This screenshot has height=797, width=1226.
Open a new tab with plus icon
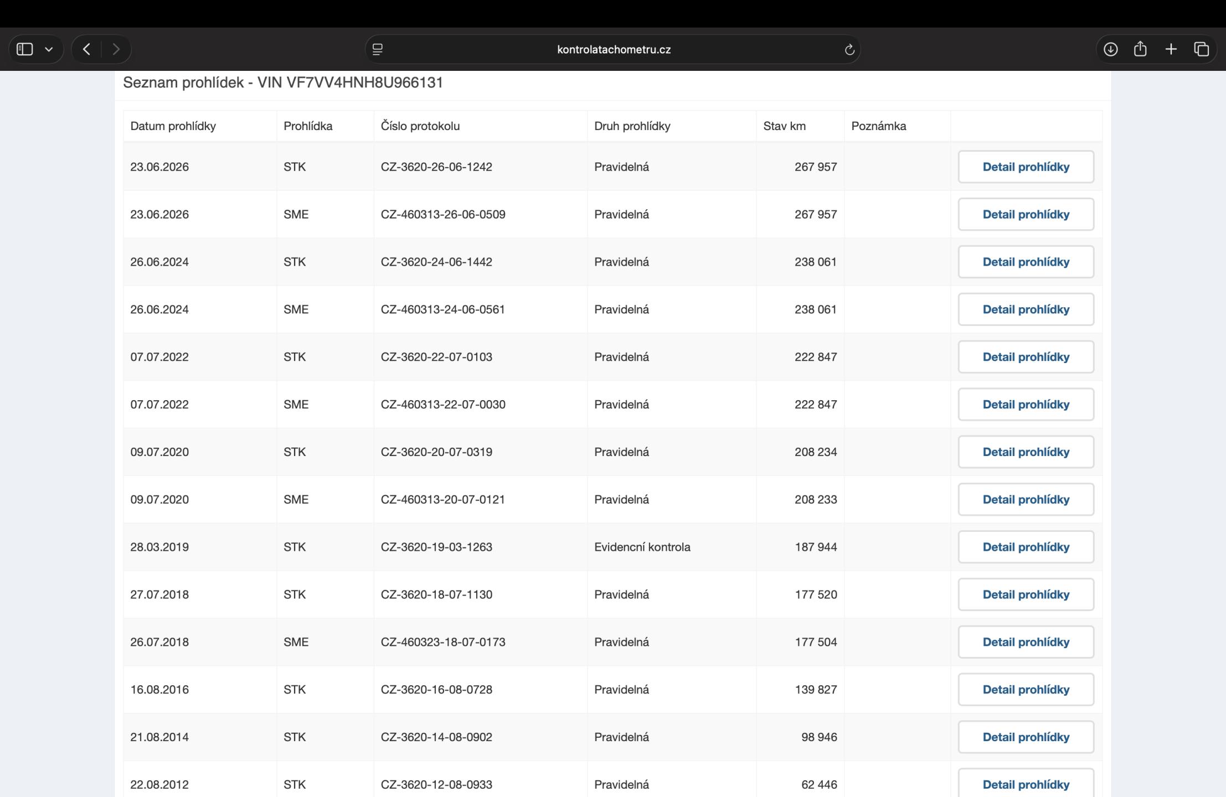click(x=1171, y=49)
